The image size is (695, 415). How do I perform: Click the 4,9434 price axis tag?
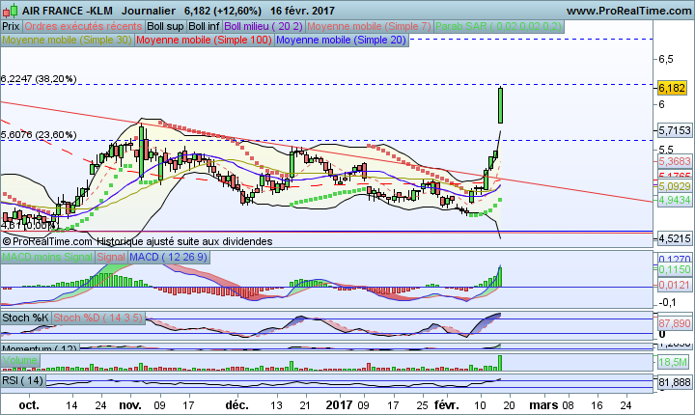675,200
